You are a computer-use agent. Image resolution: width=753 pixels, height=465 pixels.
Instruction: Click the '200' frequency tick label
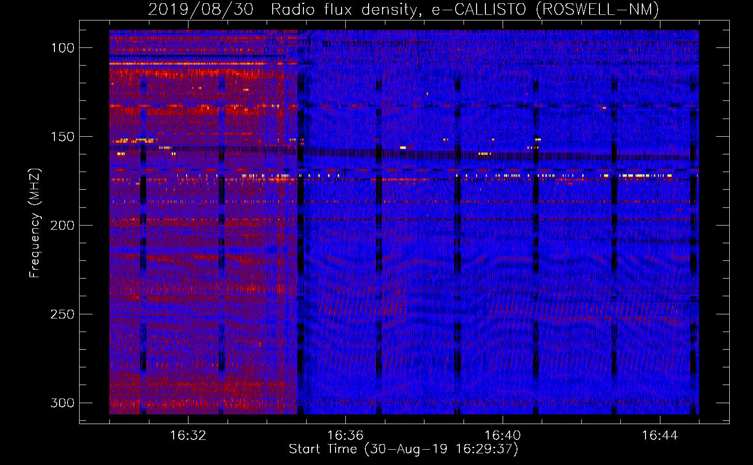(62, 226)
